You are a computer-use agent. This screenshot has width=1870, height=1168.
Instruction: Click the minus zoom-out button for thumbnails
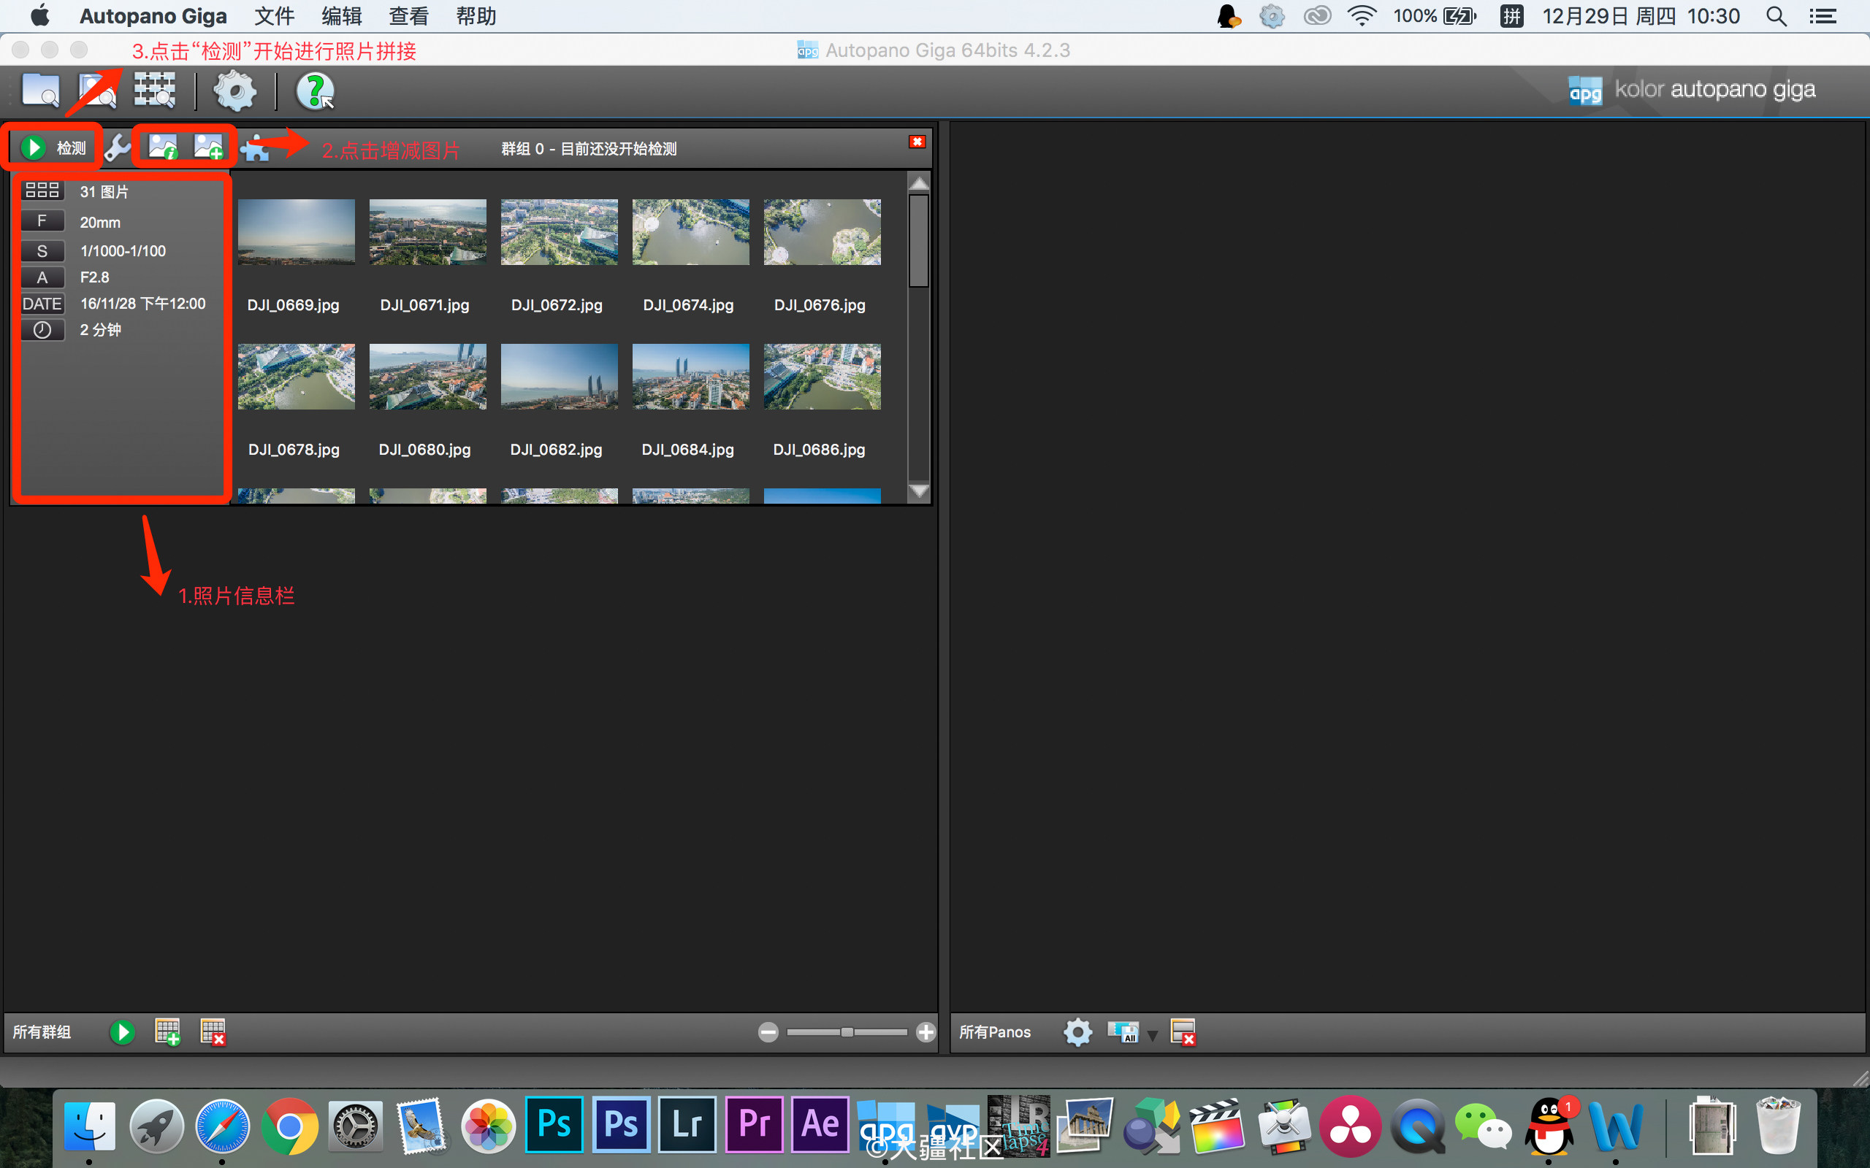coord(768,1032)
